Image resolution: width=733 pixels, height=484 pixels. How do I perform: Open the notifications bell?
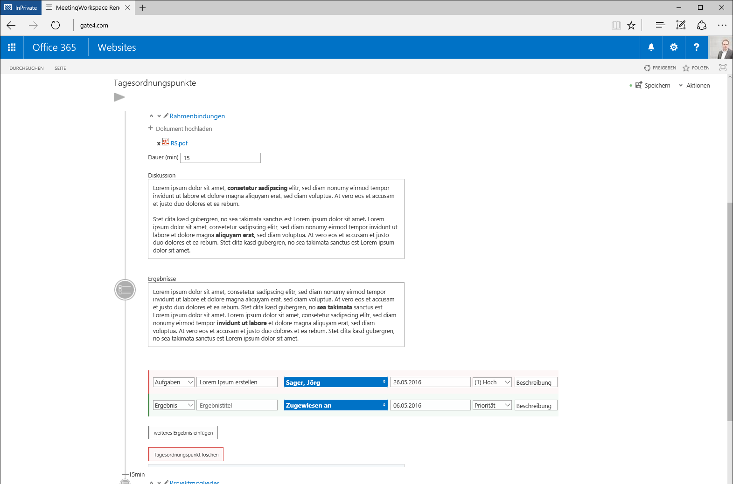651,47
